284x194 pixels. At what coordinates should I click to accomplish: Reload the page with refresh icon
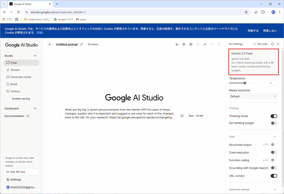pos(18,12)
